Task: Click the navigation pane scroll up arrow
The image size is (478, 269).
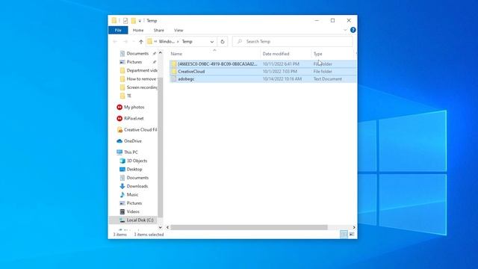Action: pos(161,53)
